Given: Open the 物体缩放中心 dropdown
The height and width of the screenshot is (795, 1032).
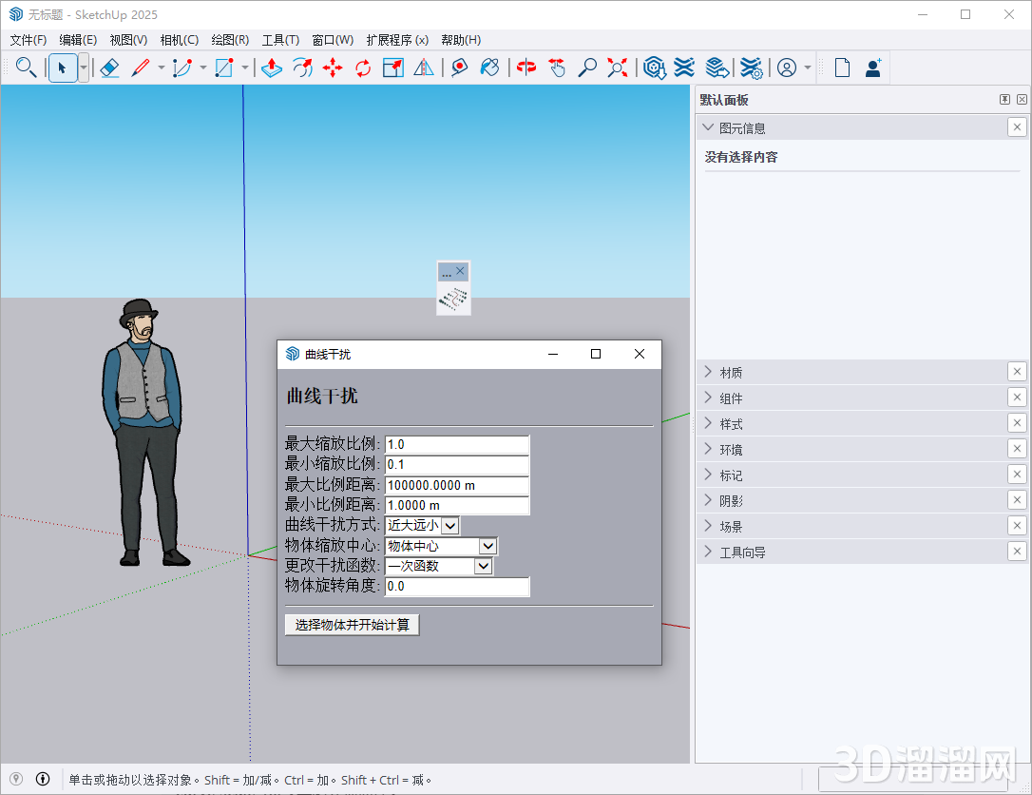Looking at the screenshot, I should point(487,546).
